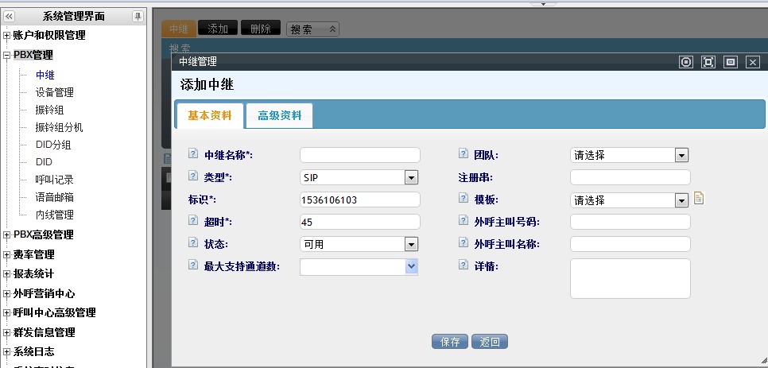Click into the 中继名称 text field
Viewport: 768px width, 368px height.
(359, 155)
